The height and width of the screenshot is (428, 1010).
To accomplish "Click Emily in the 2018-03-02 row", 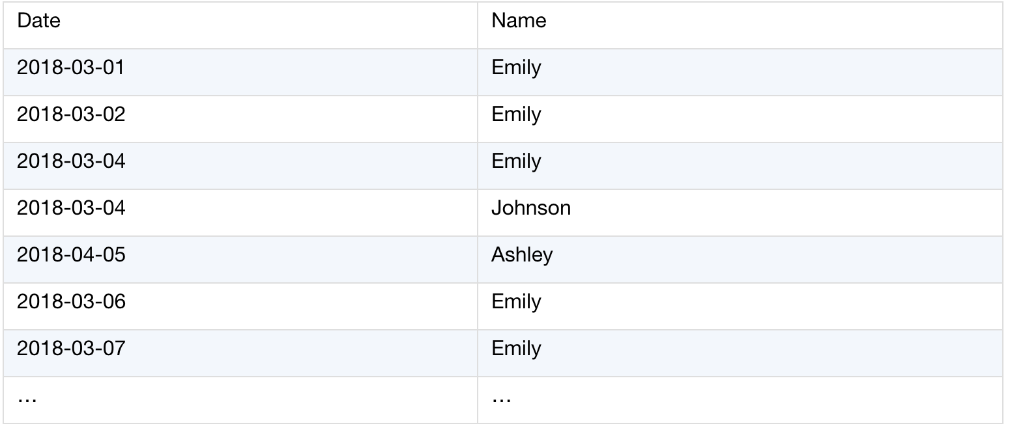I will click(740, 118).
